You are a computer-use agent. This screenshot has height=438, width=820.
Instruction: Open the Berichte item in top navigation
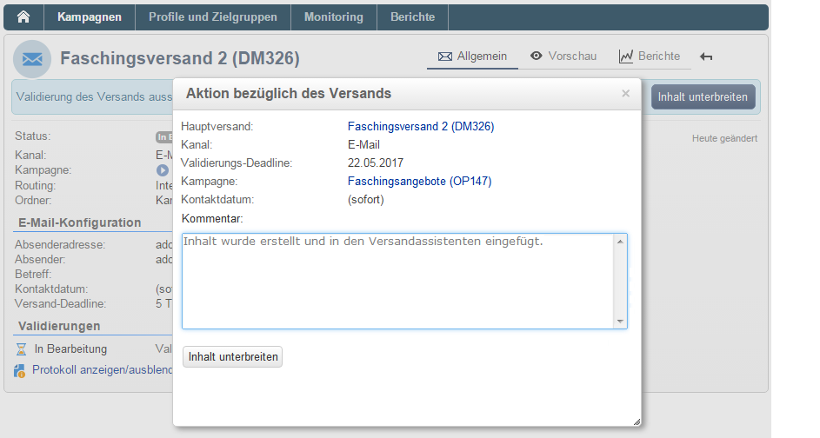(x=413, y=17)
